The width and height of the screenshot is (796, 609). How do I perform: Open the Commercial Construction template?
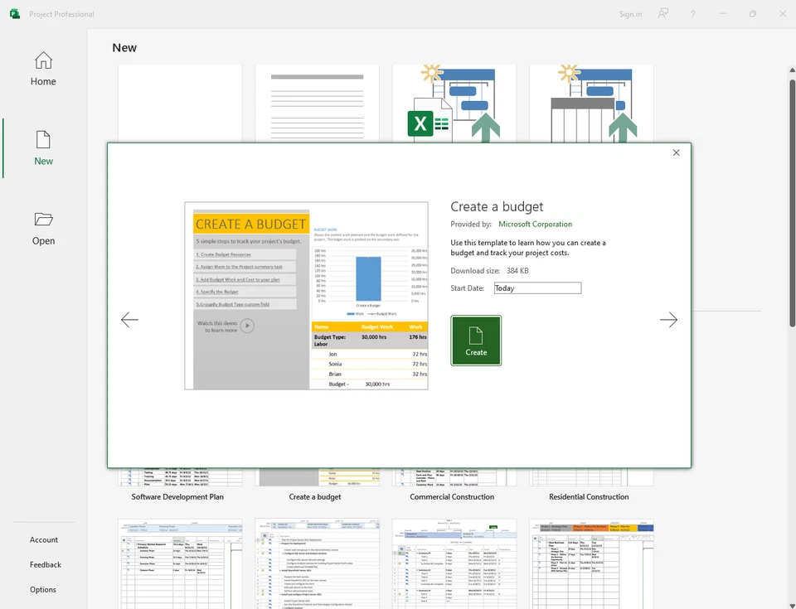point(452,496)
